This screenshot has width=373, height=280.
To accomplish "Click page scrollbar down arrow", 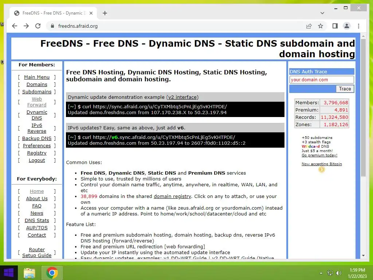I will (x=363, y=256).
